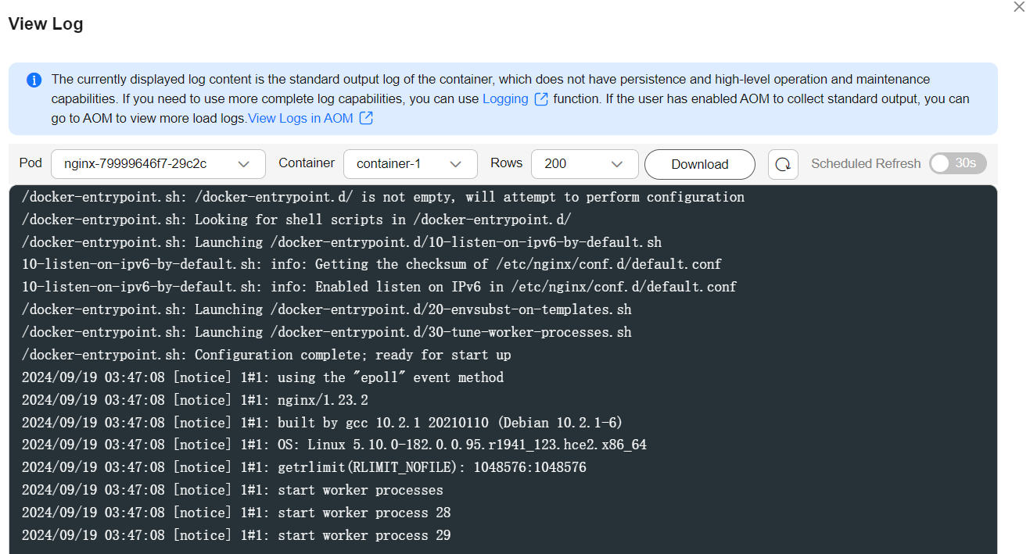Open the Logging function link
1030x554 pixels.
[x=505, y=99]
